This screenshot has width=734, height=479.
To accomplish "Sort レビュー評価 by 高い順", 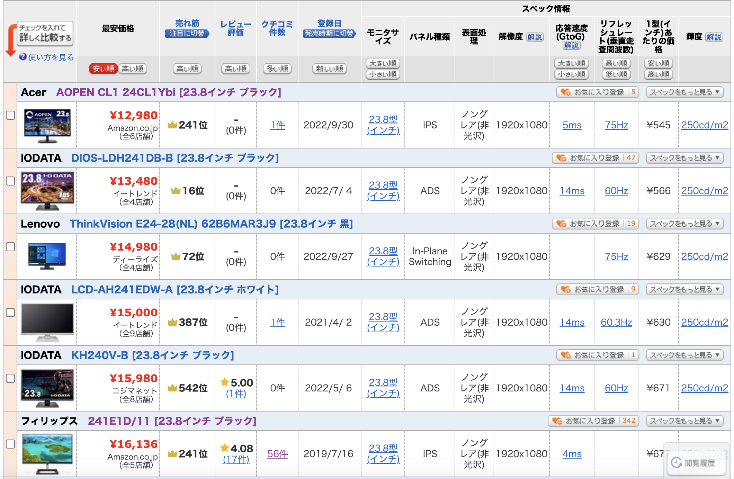I will [236, 69].
